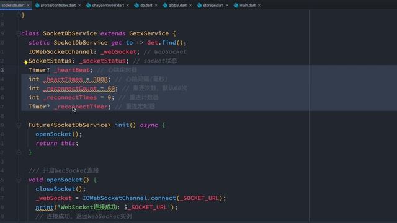The height and width of the screenshot is (223, 397).
Task: Click Get.find() in the static getter
Action: click(x=165, y=43)
